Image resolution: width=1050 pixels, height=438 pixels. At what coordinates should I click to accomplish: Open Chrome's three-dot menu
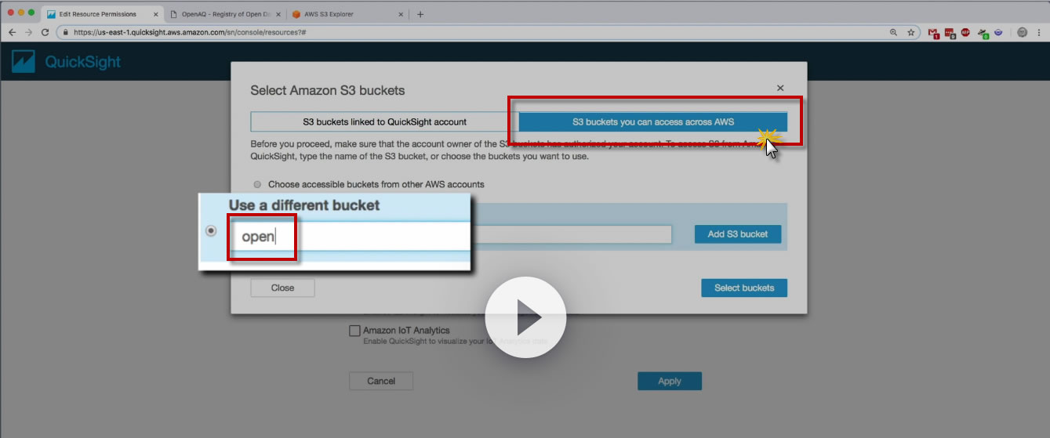pyautogui.click(x=1039, y=33)
